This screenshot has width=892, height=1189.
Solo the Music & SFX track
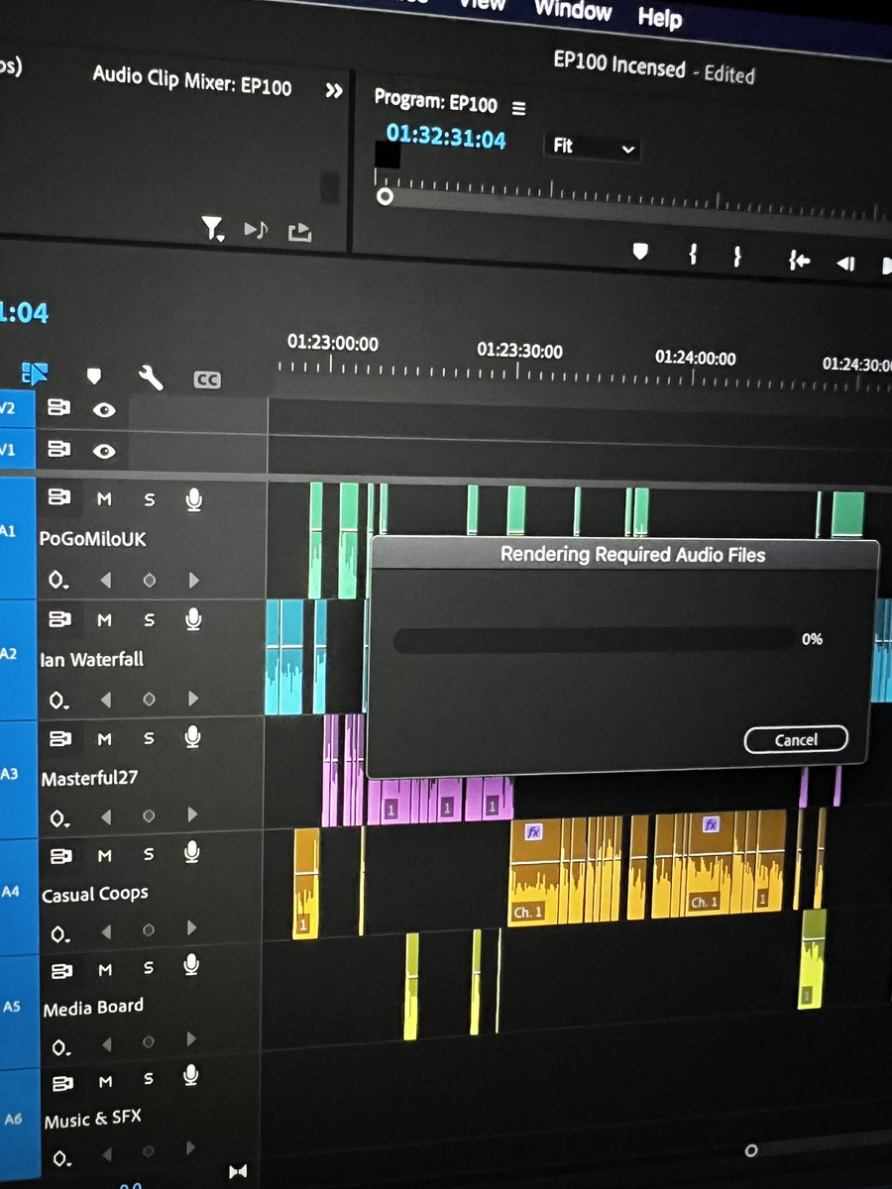click(x=149, y=1079)
